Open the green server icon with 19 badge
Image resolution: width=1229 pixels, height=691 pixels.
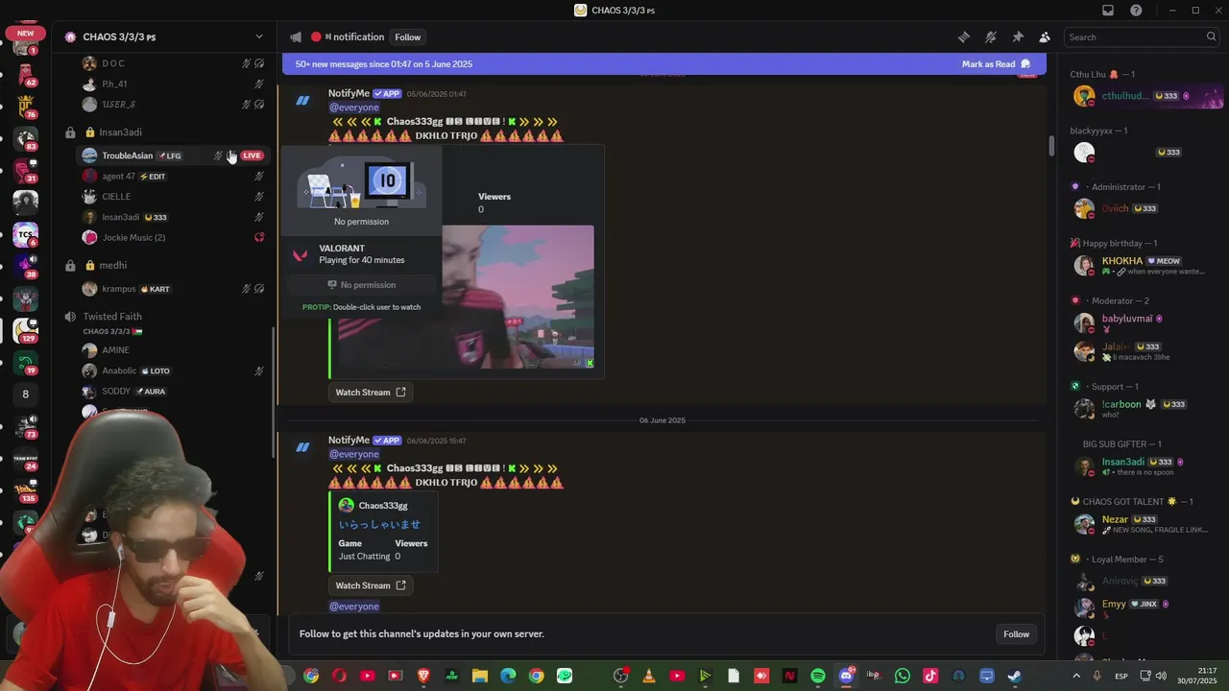coord(26,363)
